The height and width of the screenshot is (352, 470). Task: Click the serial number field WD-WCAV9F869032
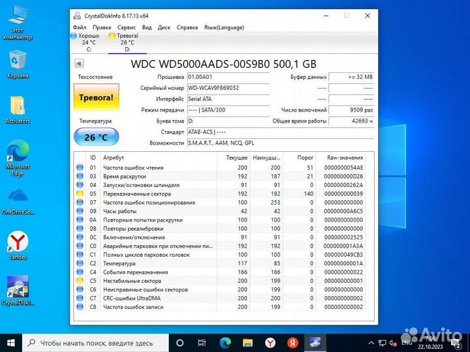coord(228,88)
